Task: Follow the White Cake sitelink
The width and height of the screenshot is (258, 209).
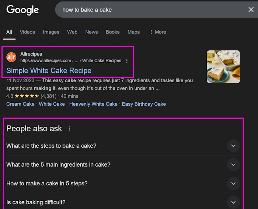Action: [x=52, y=104]
